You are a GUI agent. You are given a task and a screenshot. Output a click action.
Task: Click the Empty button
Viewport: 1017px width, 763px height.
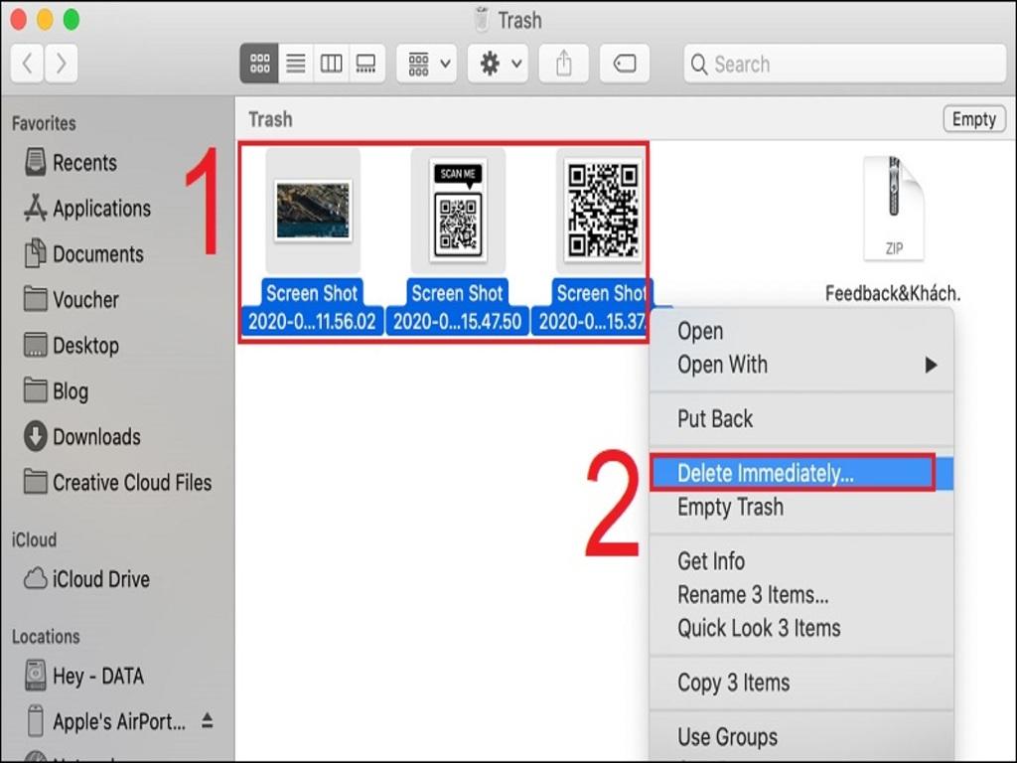tap(972, 119)
